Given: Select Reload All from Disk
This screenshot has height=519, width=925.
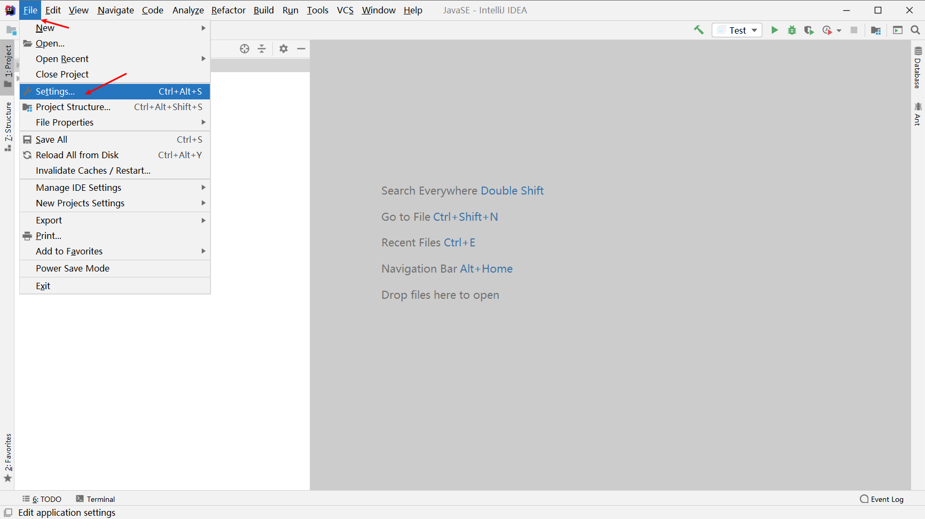Looking at the screenshot, I should 115,155.
